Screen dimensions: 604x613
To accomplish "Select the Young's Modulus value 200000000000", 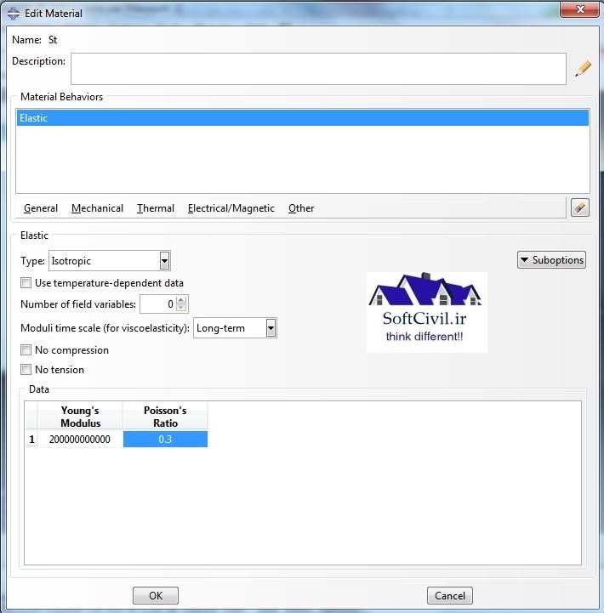I will (80, 440).
